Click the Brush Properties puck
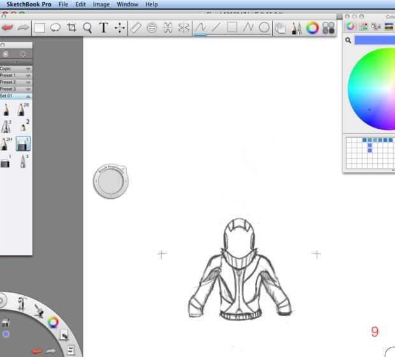This screenshot has width=395, height=357. 111,181
